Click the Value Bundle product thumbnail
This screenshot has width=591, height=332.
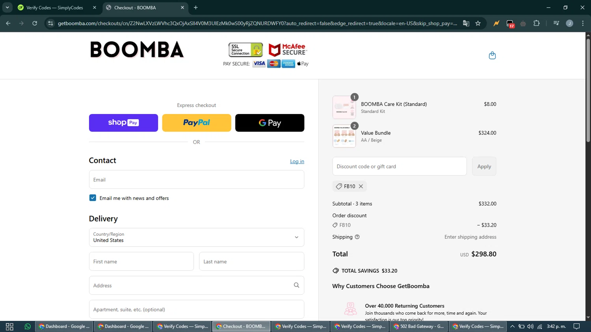(344, 136)
